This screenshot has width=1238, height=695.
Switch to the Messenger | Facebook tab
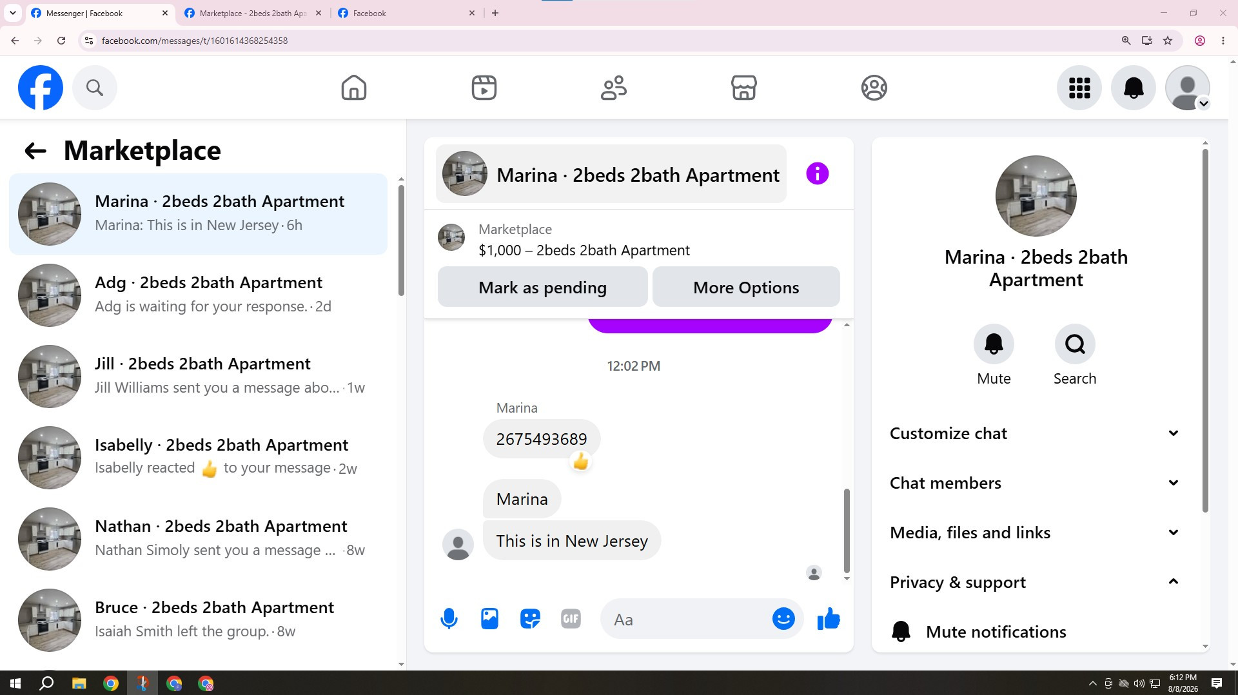coord(100,13)
